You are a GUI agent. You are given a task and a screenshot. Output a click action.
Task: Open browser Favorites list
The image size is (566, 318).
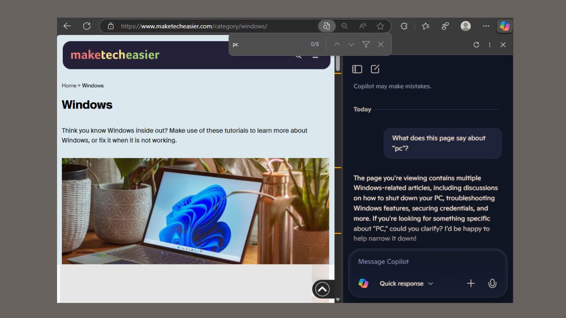click(425, 26)
